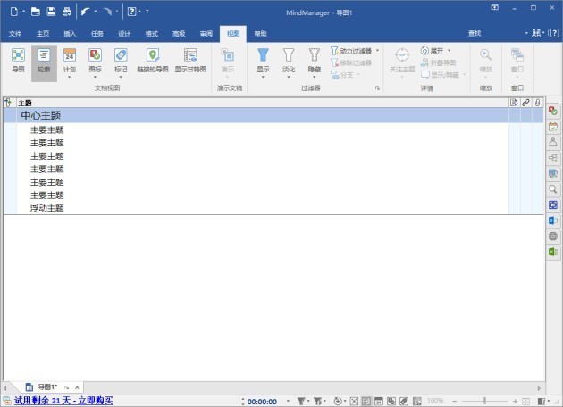Open the Insert ribbon tab
Viewport: 563px width, 407px height.
coord(70,33)
